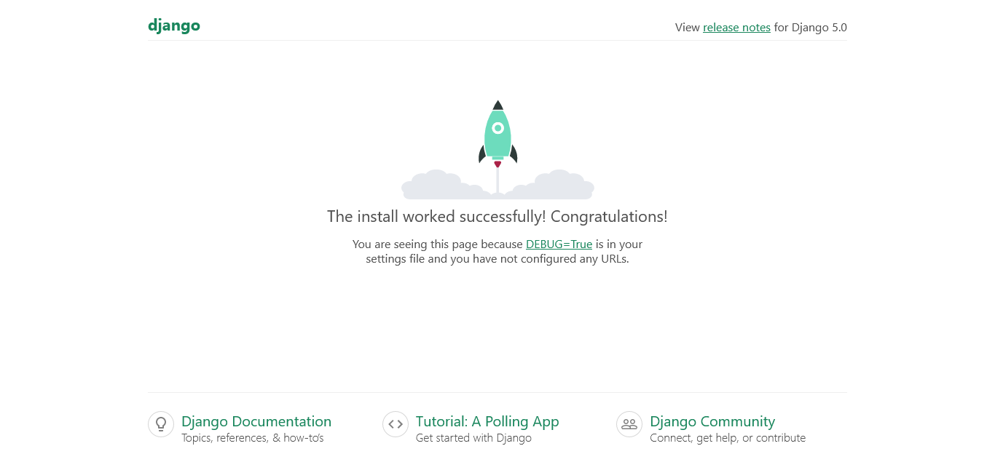Open the release notes link
This screenshot has width=995, height=462.
(x=736, y=27)
